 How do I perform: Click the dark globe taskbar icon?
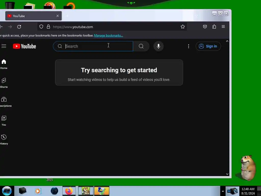coord(54,191)
